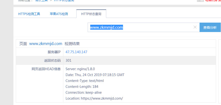Clear the URL field with the X icon
The width and height of the screenshot is (221, 105).
[x=195, y=27]
